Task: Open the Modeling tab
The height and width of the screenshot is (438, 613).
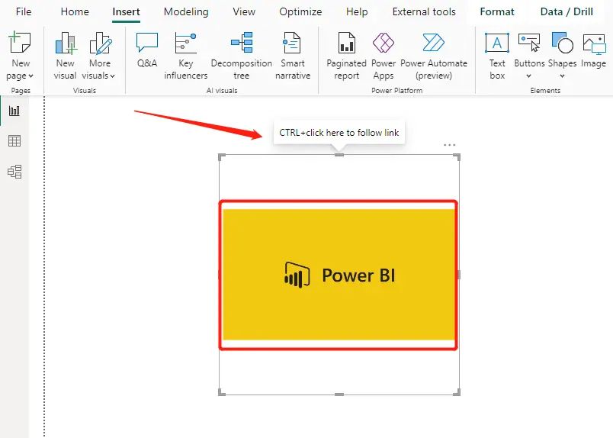Action: click(186, 11)
